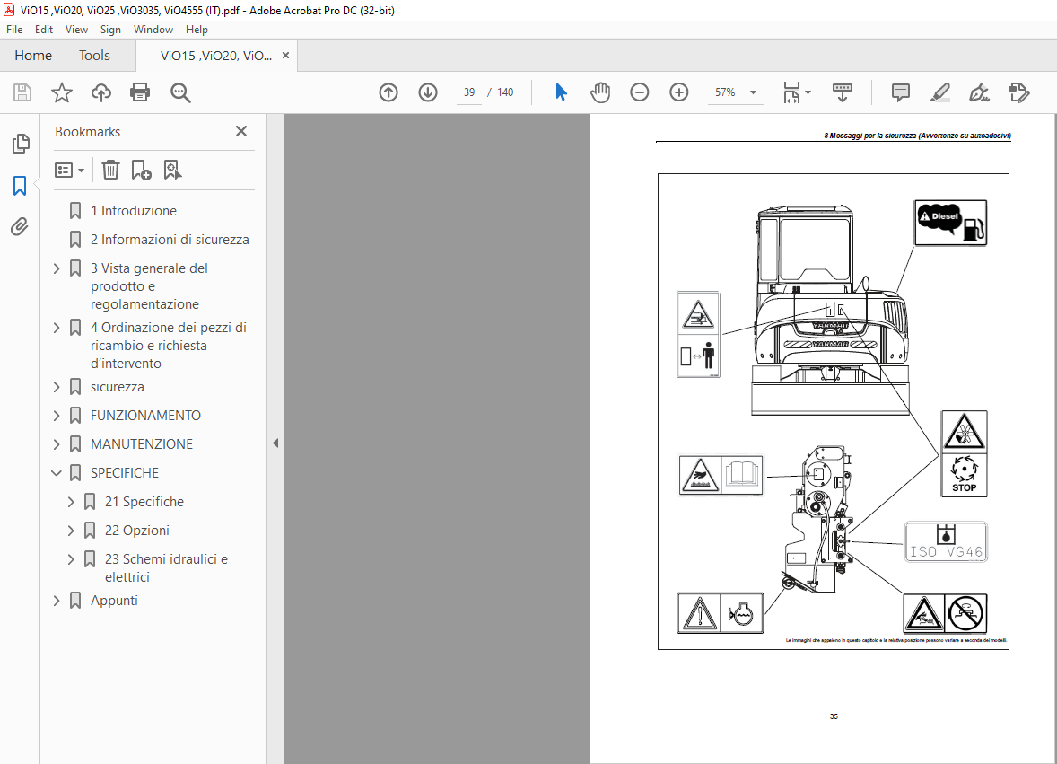The width and height of the screenshot is (1057, 764).
Task: Bookmark this file with the star icon
Action: (61, 92)
